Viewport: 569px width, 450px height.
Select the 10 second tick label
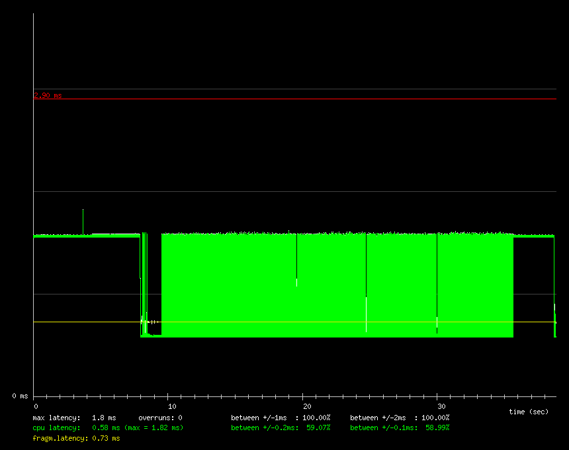click(171, 406)
